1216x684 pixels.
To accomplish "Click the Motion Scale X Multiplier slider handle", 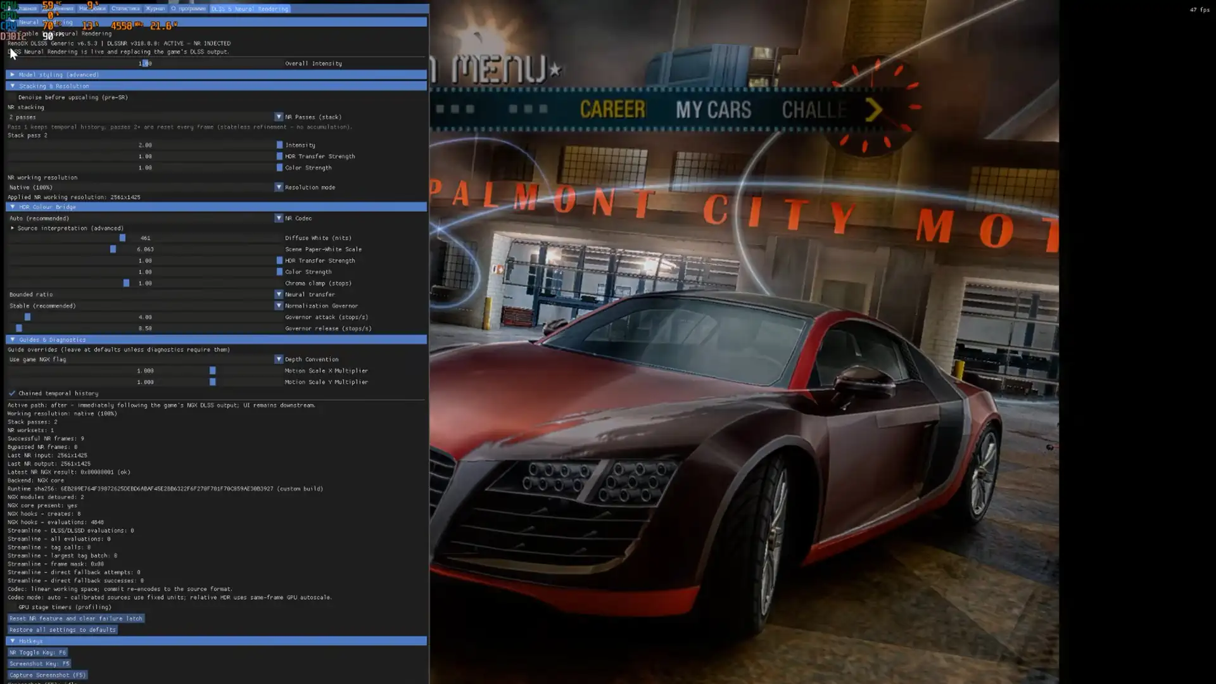I will (213, 371).
